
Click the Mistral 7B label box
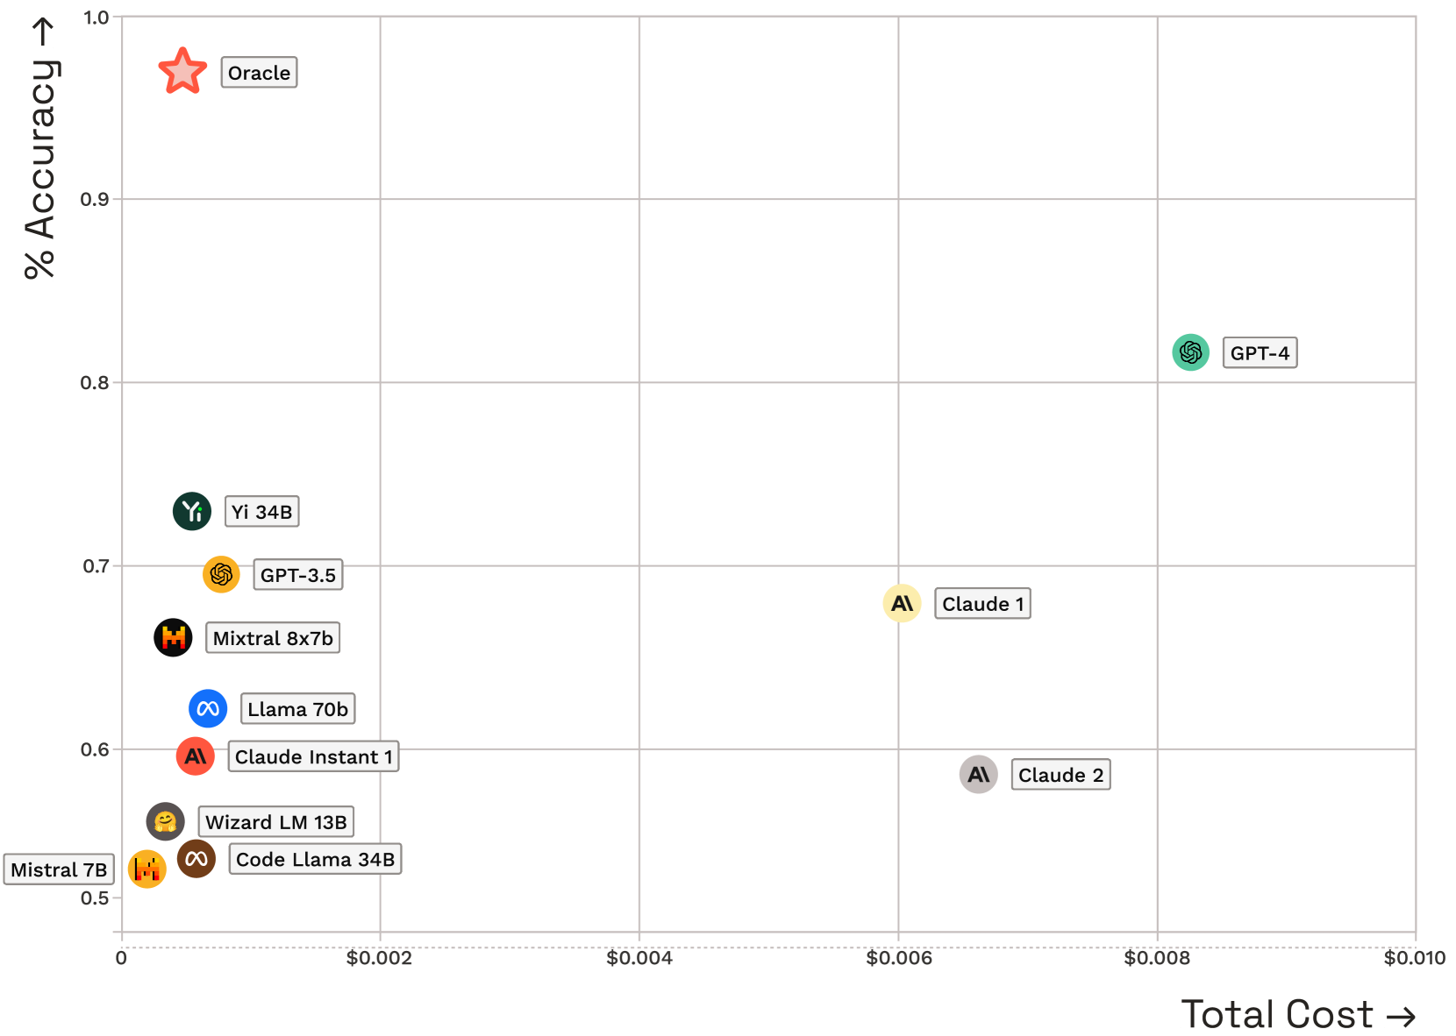[59, 869]
